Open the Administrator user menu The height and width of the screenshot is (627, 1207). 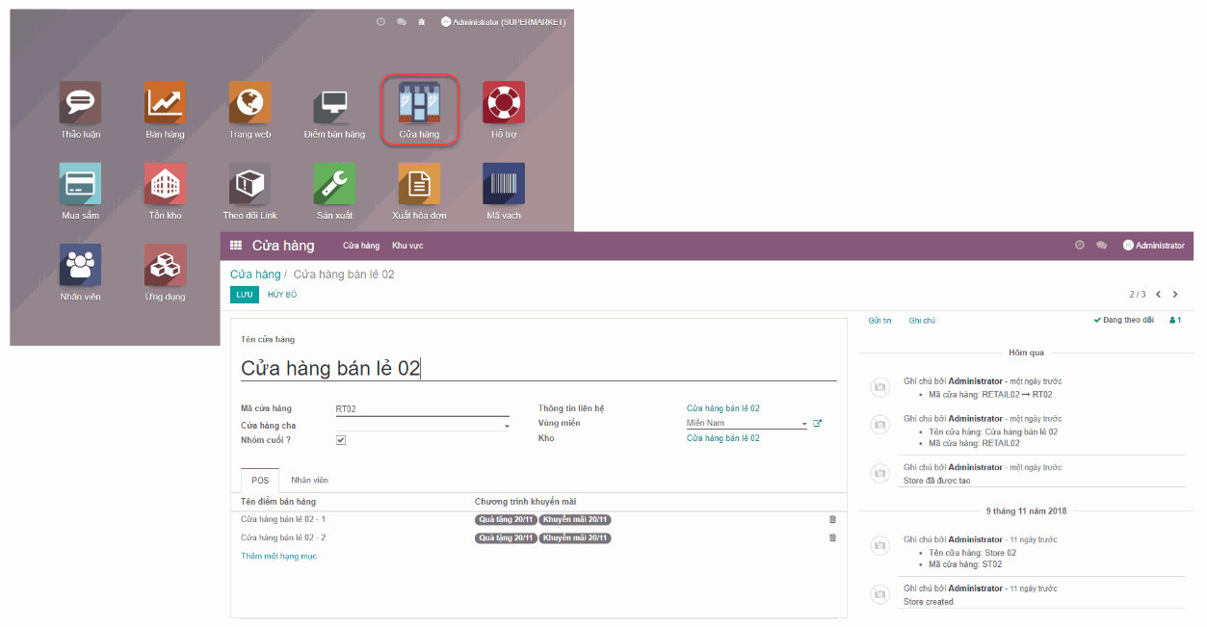coord(1153,246)
